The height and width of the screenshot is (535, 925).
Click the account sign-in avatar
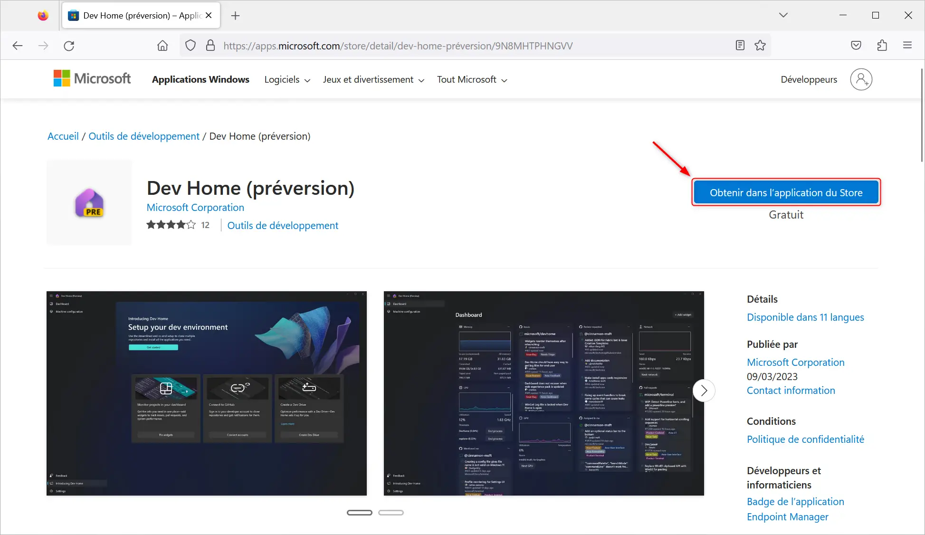[861, 79]
